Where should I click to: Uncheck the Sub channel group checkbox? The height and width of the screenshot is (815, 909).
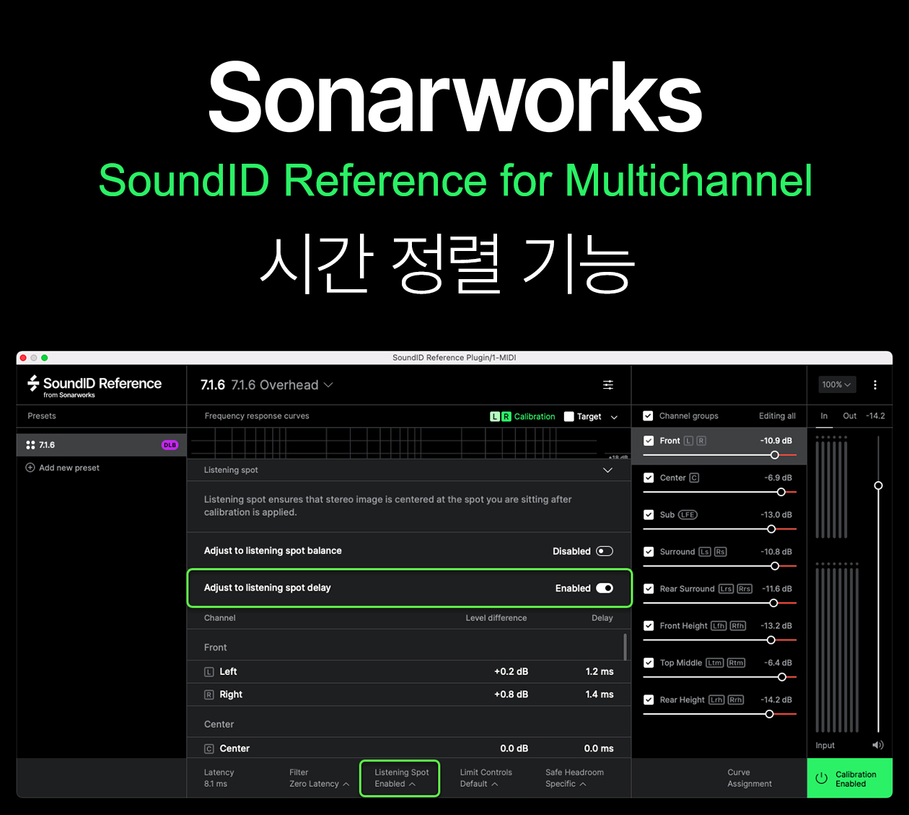[x=649, y=515]
